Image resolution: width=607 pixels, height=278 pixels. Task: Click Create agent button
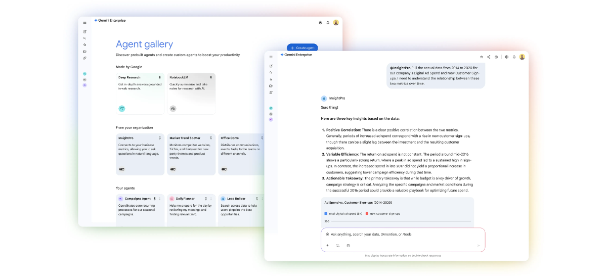point(302,48)
